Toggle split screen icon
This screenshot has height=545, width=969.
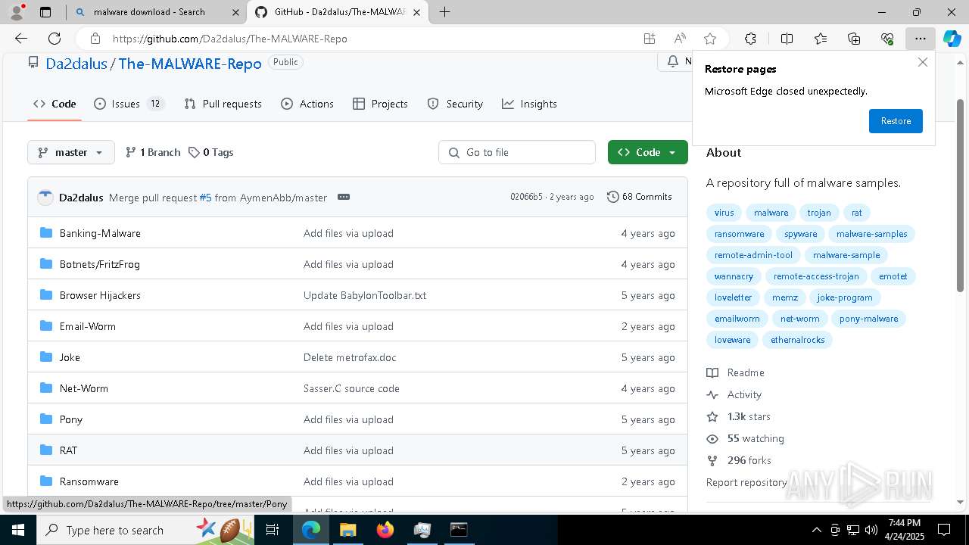787,39
